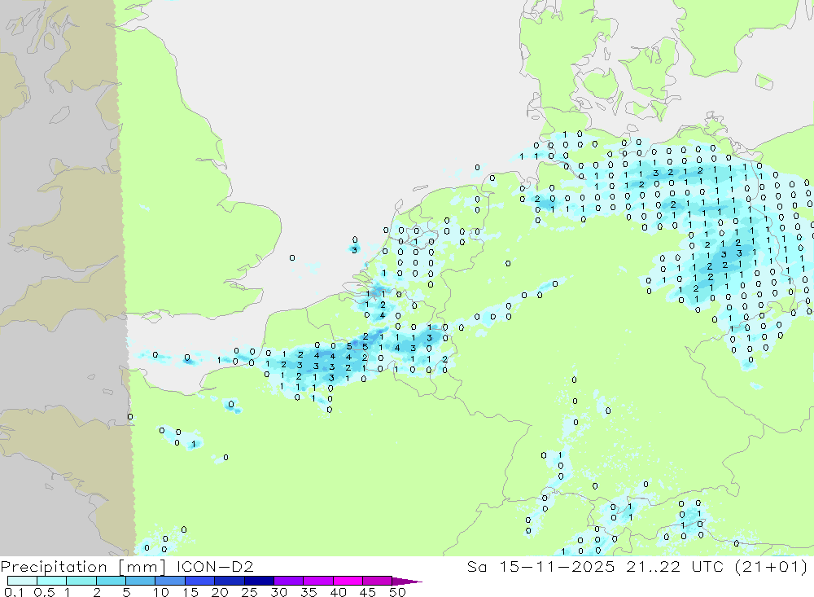814x597 pixels.
Task: Click the "Precipitation [mm]" title text
Action: coord(83,567)
